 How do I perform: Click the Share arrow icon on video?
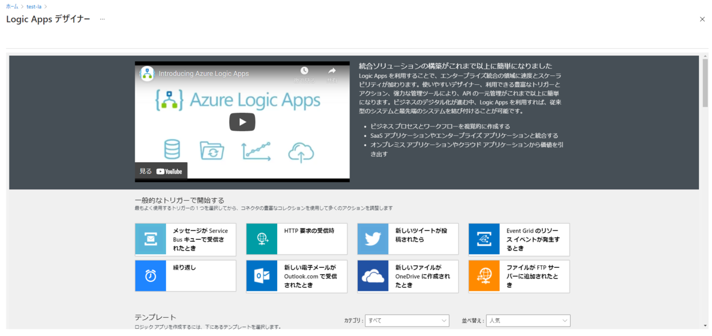(332, 71)
